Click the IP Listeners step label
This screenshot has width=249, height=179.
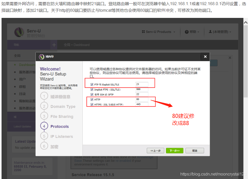click(62, 137)
